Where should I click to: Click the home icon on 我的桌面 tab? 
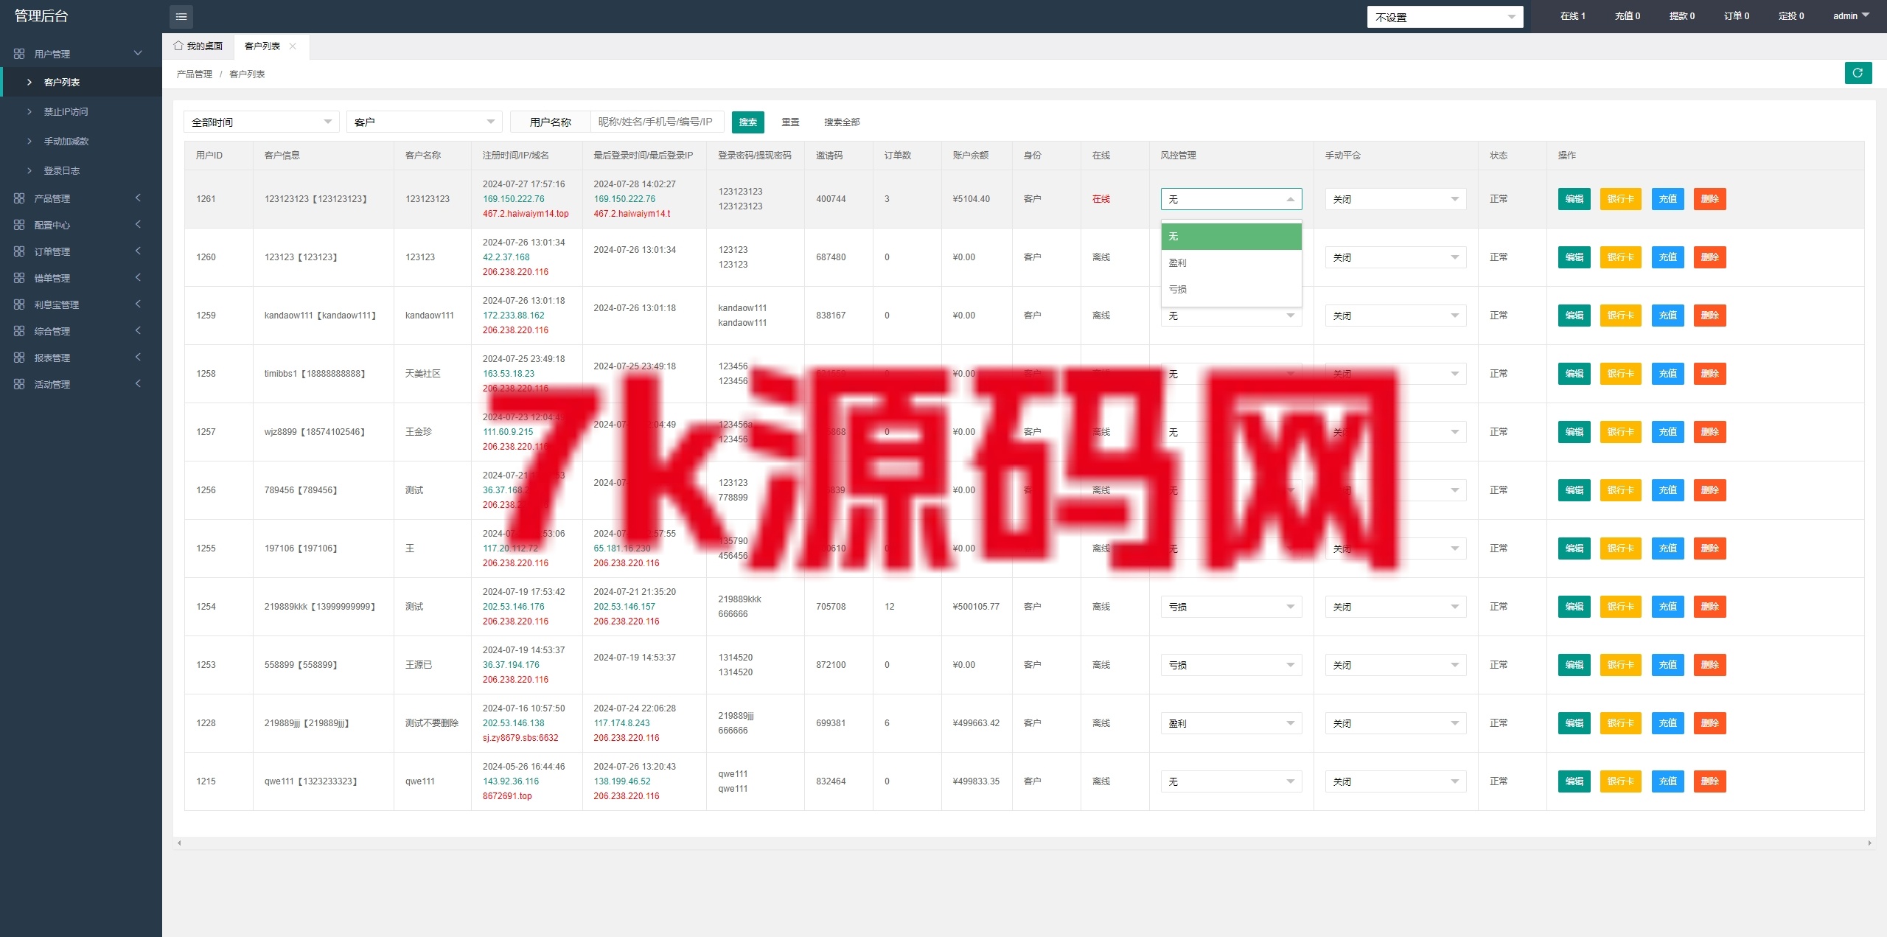(178, 46)
